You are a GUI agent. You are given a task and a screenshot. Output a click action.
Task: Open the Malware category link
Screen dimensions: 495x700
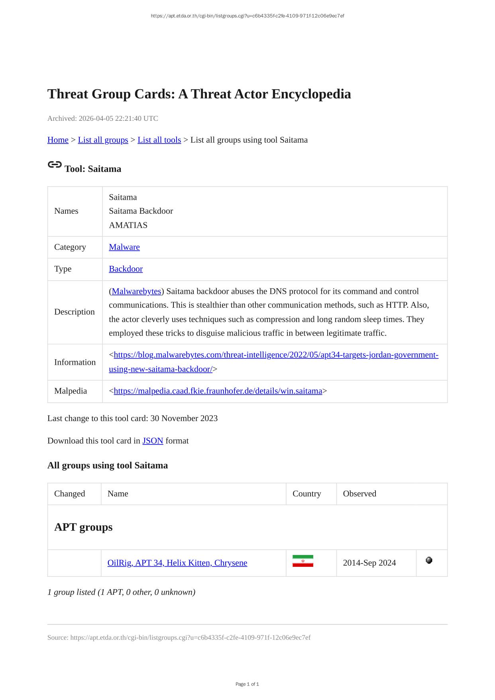(x=124, y=247)
